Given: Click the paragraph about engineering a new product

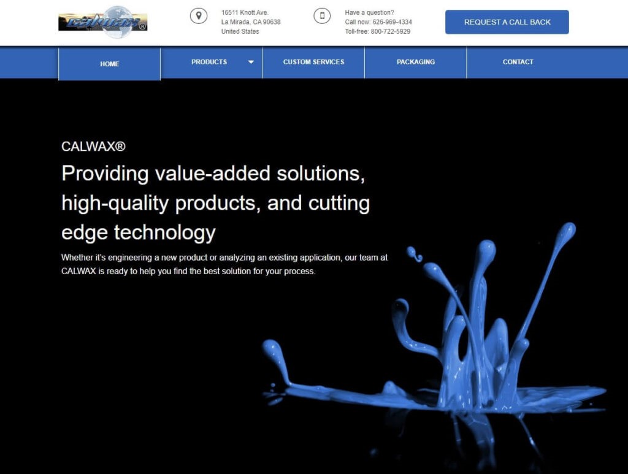Looking at the screenshot, I should [224, 264].
